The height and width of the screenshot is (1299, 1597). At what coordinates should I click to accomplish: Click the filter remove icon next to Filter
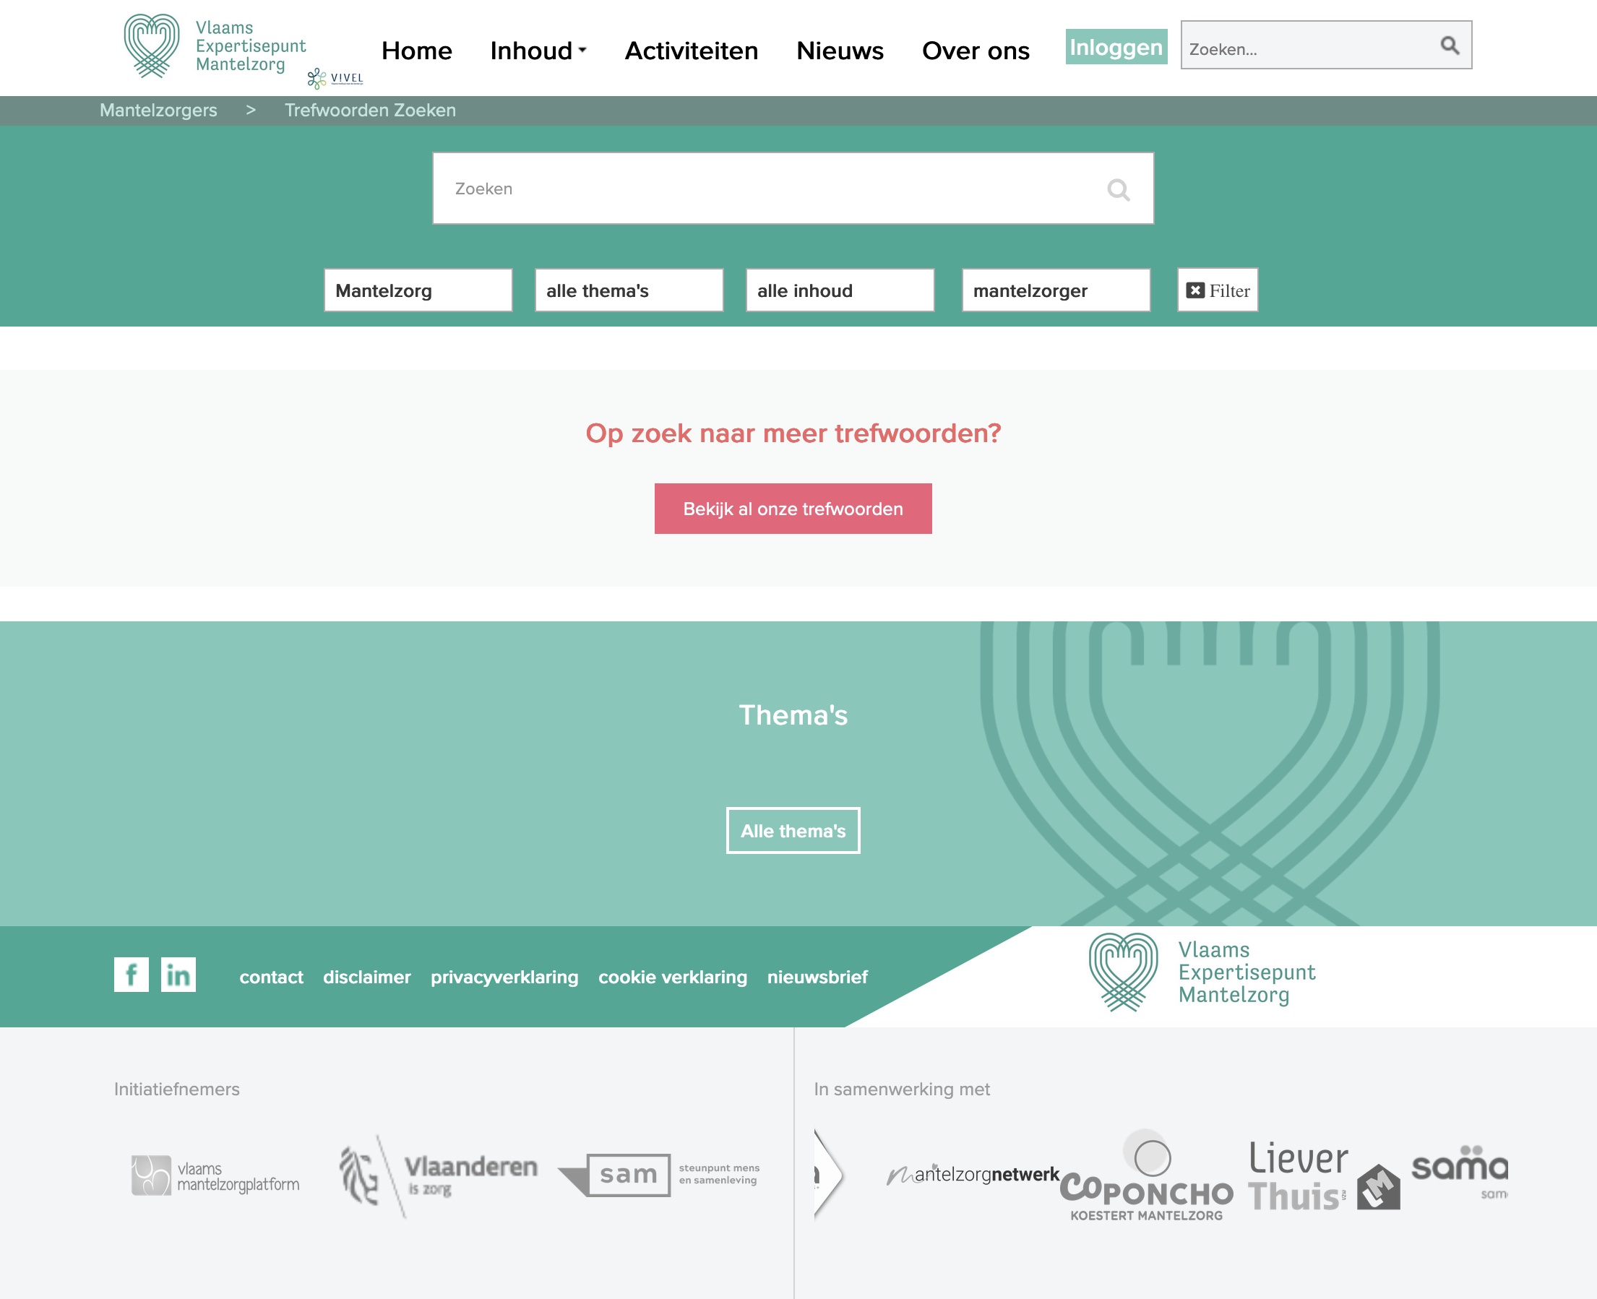pyautogui.click(x=1195, y=290)
